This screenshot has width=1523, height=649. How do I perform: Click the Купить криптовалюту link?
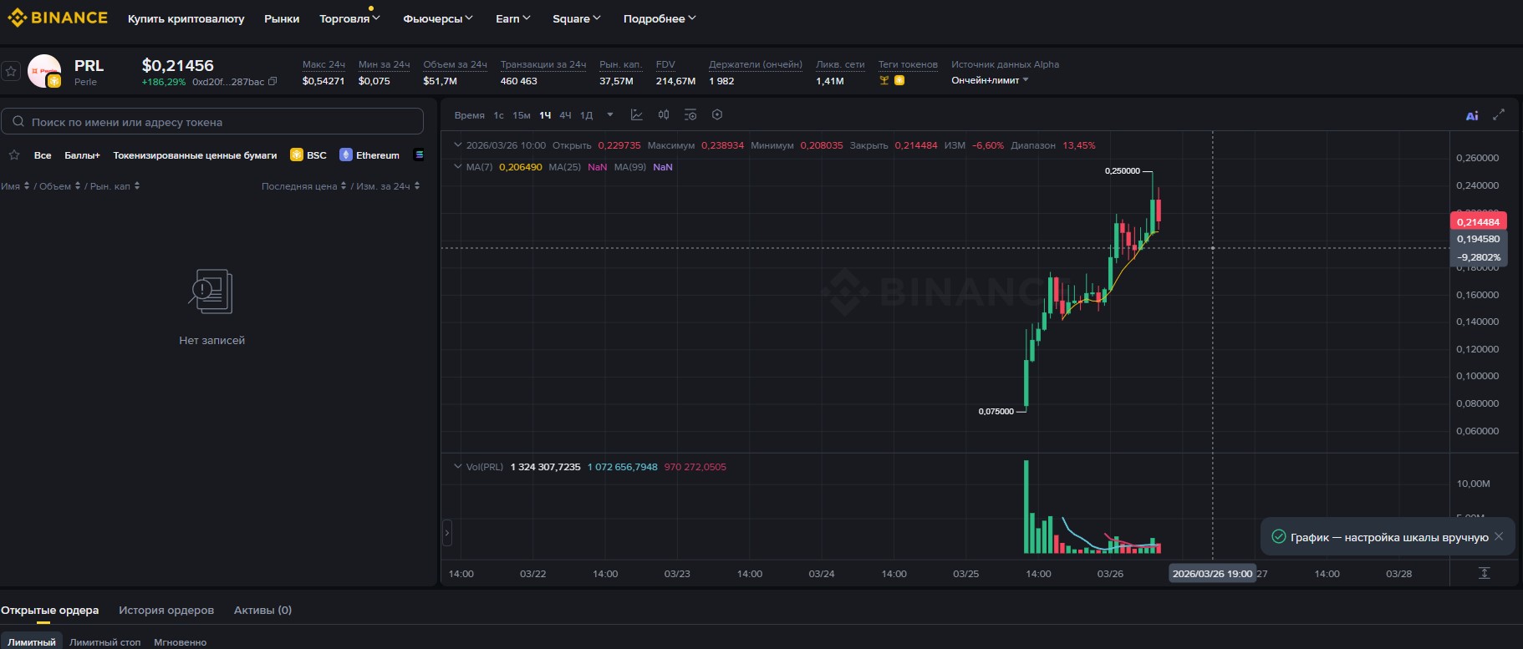pyautogui.click(x=186, y=18)
